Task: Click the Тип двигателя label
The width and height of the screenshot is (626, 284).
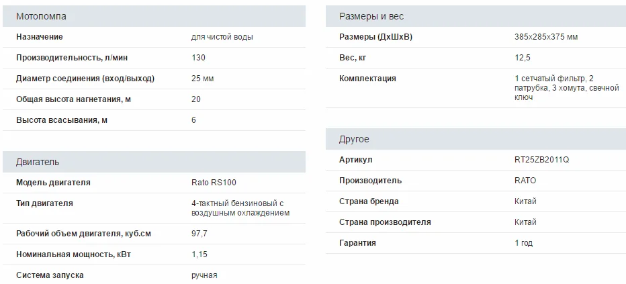Action: pos(44,203)
